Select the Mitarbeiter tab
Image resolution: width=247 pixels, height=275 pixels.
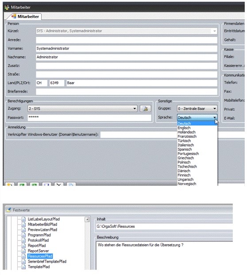(x=25, y=16)
